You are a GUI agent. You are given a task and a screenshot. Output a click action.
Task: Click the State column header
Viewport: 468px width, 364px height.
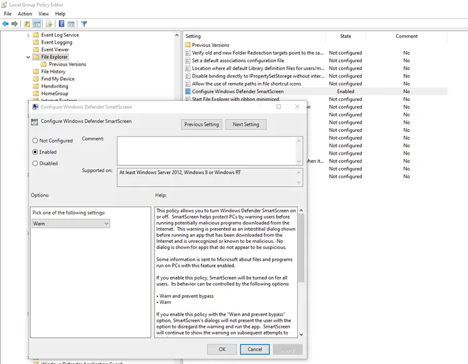[346, 36]
